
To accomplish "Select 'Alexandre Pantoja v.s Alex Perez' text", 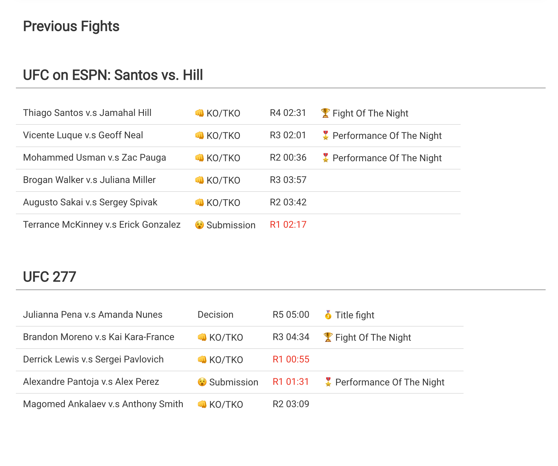I will pos(91,382).
